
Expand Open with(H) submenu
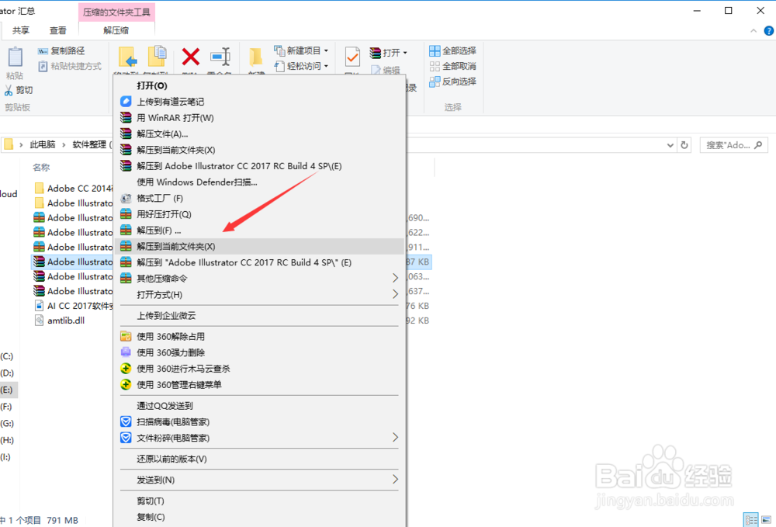pos(259,294)
